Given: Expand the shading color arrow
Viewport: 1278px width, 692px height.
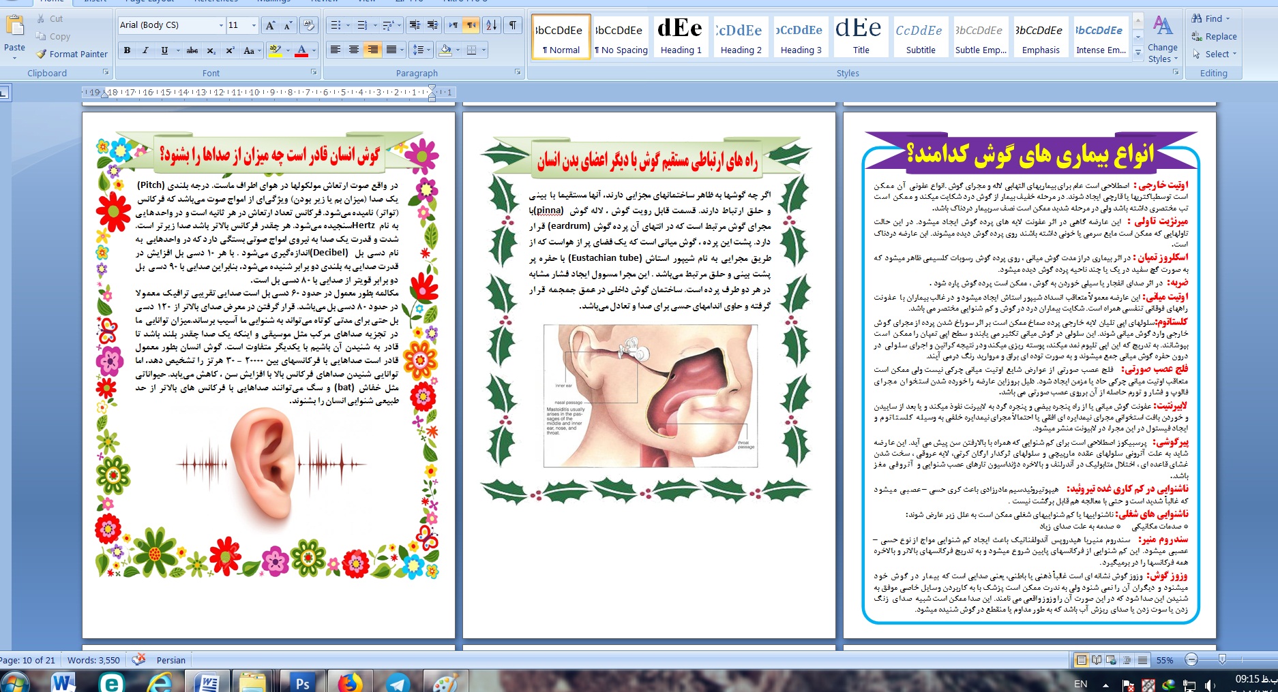Looking at the screenshot, I should tap(457, 50).
